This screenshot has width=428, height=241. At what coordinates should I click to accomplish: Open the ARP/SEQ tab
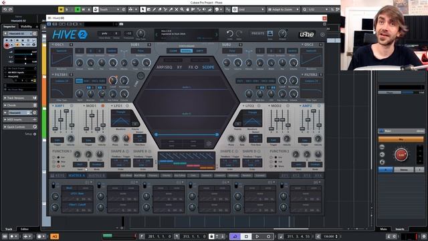coord(165,67)
